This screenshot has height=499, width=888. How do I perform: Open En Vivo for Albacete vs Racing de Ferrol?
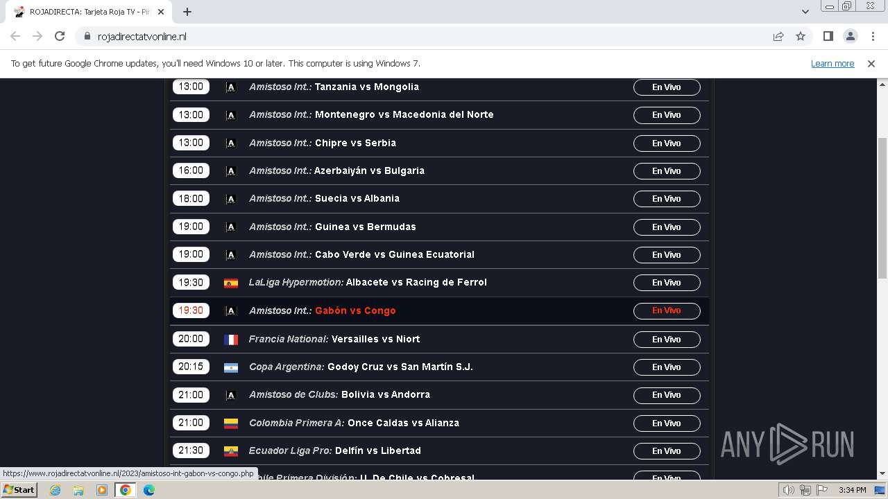667,283
